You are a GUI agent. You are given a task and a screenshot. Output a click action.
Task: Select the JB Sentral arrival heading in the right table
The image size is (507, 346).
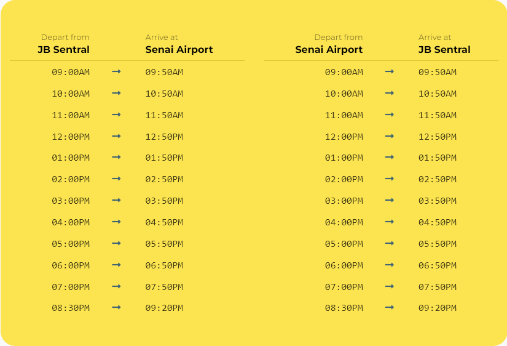[444, 50]
